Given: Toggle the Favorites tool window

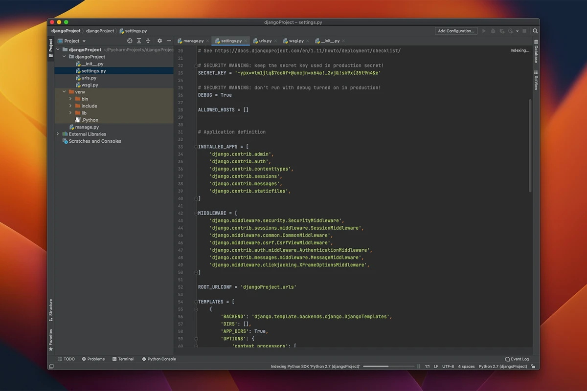Looking at the screenshot, I should coord(50,340).
